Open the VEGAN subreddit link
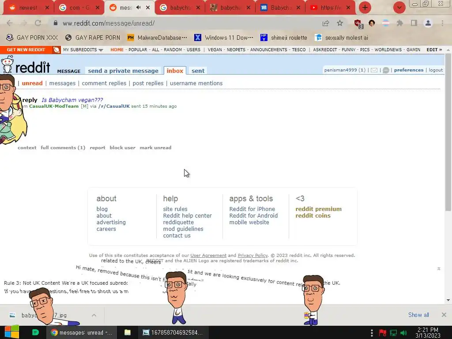Screen dimensions: 452x339 click(215, 49)
